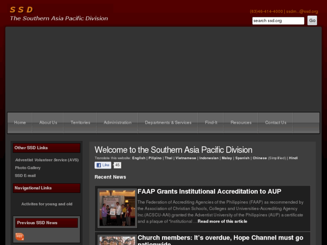
Task: Click the Previous SSD News heading
Action: pyautogui.click(x=46, y=223)
